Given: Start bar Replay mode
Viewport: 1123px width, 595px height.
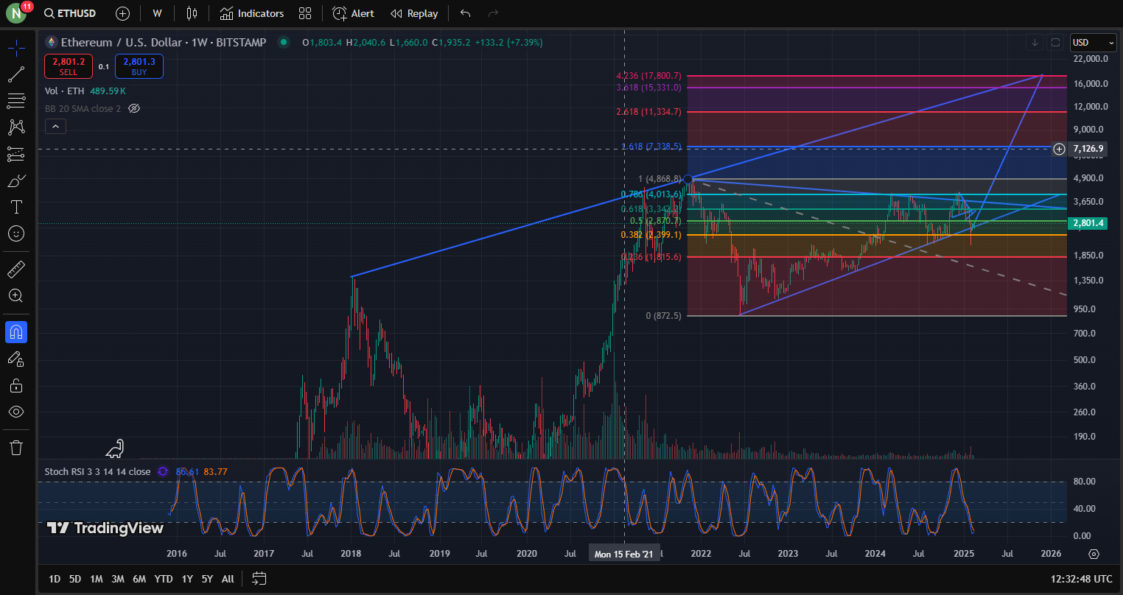Looking at the screenshot, I should pyautogui.click(x=413, y=13).
